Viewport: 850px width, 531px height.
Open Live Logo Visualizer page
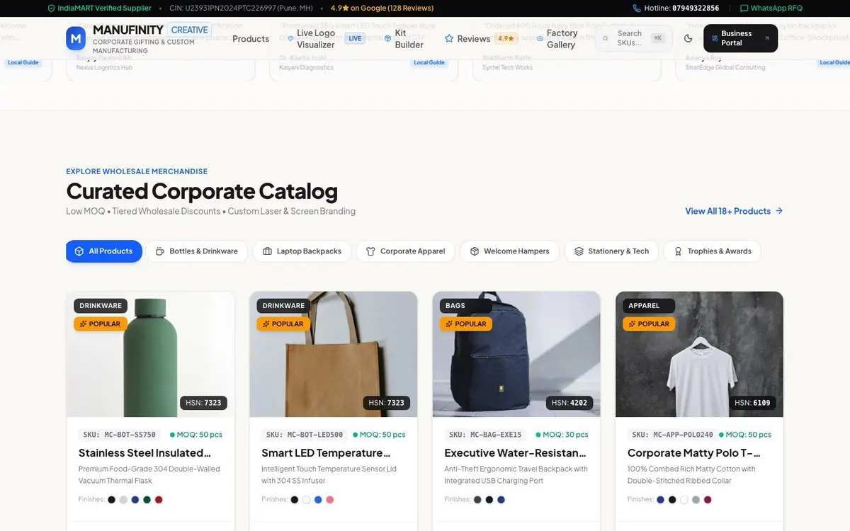click(316, 39)
